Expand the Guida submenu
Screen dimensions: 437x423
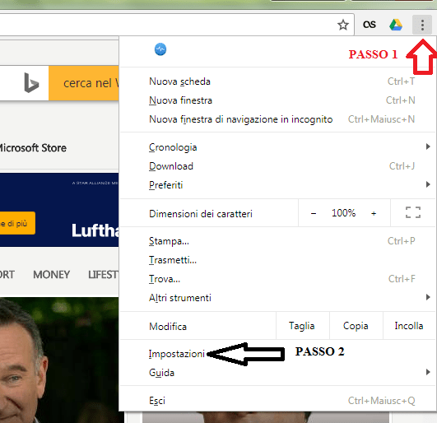(x=277, y=373)
